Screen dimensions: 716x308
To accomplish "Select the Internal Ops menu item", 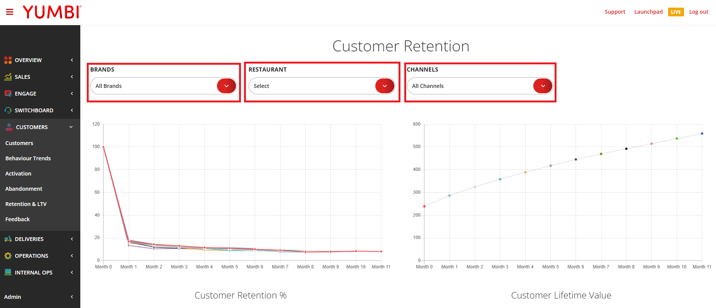I will (x=40, y=273).
